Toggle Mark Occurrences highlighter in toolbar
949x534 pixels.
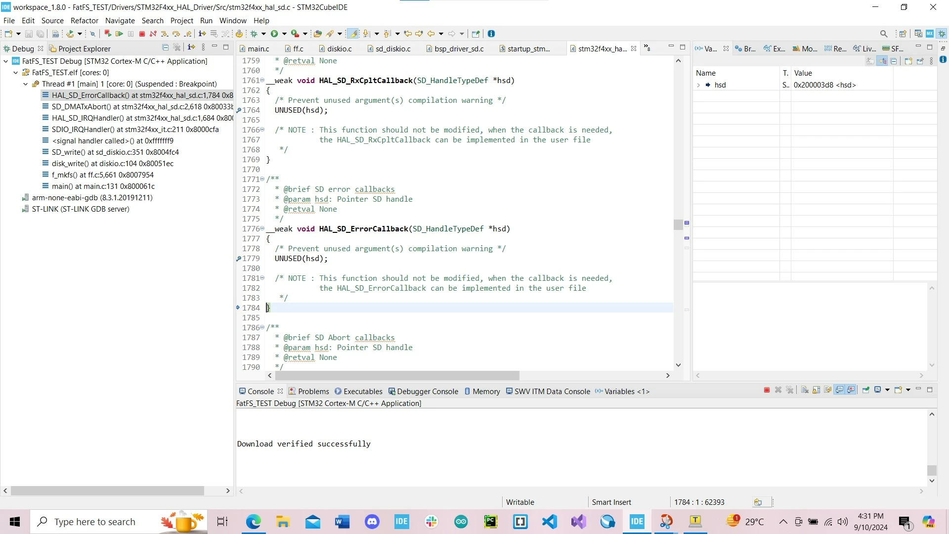pyautogui.click(x=353, y=34)
